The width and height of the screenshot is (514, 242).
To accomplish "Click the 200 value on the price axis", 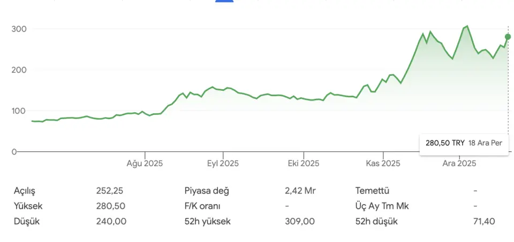I will (19, 70).
